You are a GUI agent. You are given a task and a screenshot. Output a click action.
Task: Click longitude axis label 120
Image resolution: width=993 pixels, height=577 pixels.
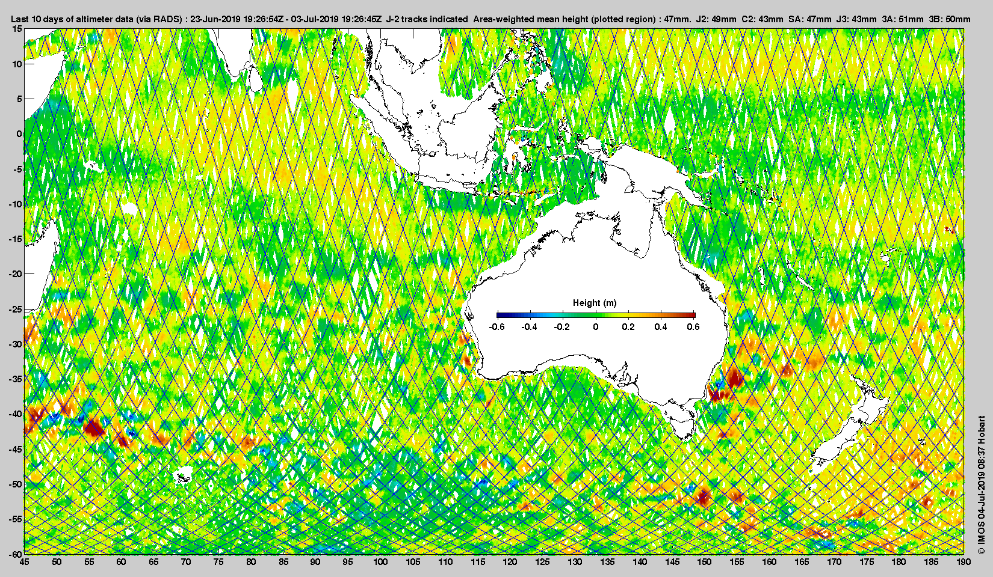click(x=510, y=562)
